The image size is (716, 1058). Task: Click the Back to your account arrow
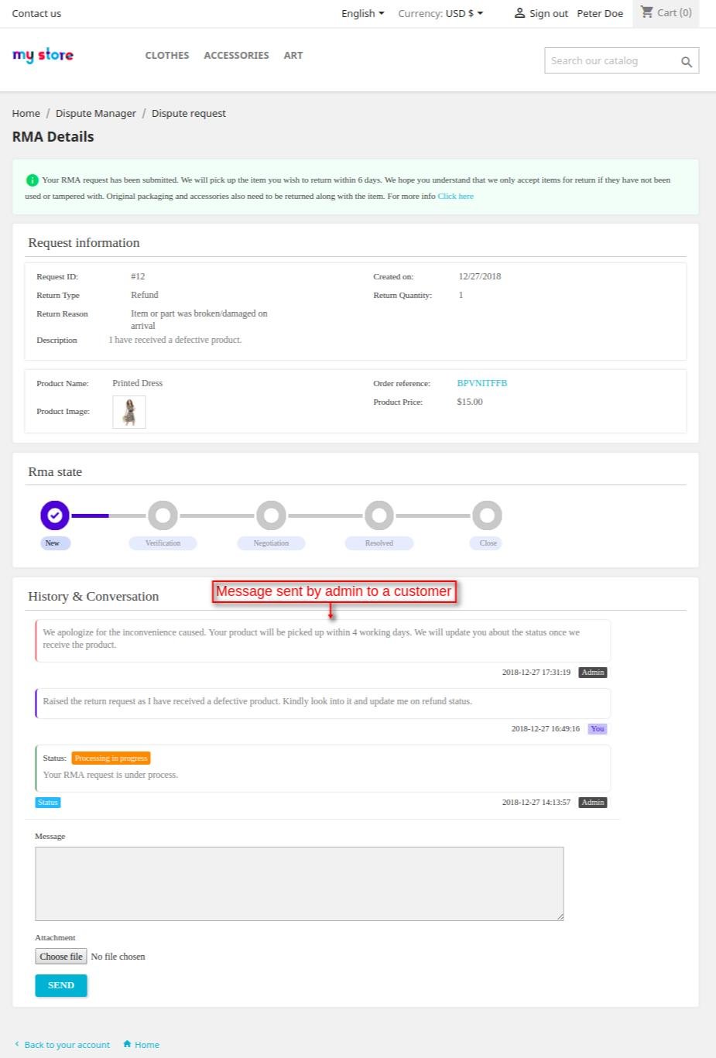pyautogui.click(x=17, y=1044)
